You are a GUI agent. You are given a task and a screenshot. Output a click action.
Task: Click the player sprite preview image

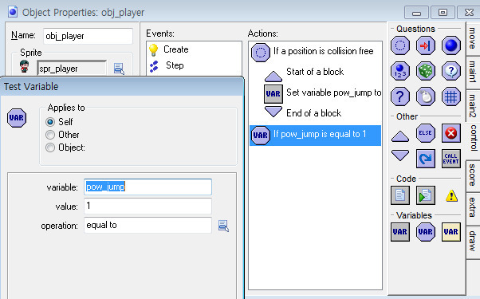pyautogui.click(x=24, y=66)
